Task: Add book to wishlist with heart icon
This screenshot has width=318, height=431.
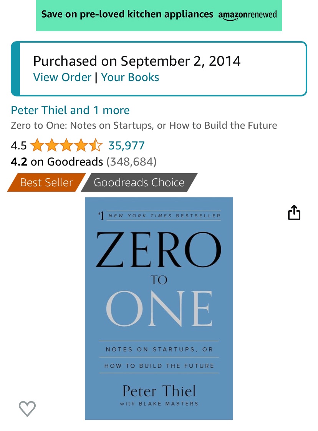Action: [27, 408]
